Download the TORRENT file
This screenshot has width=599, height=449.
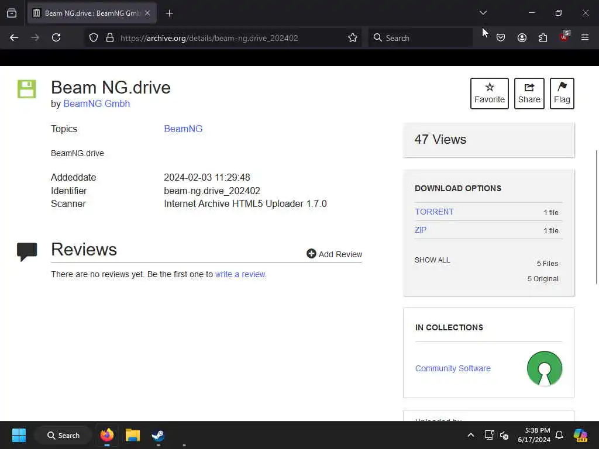[435, 212]
